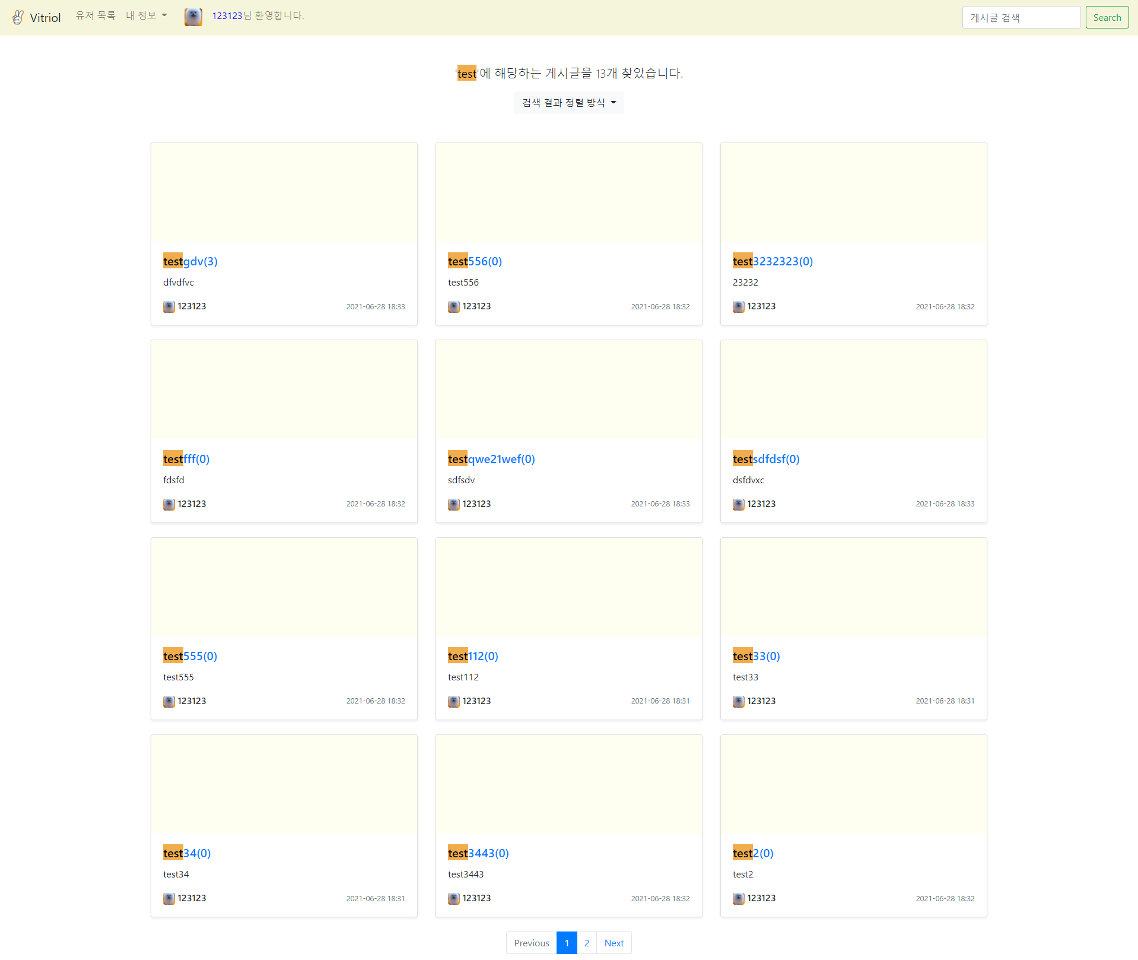Select the 유저 목록 menu item
Image resolution: width=1138 pixels, height=960 pixels.
tap(95, 15)
